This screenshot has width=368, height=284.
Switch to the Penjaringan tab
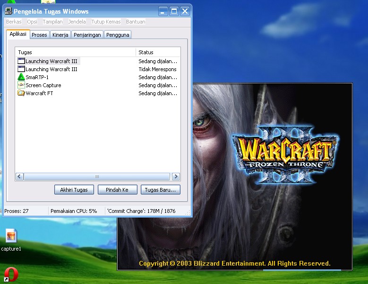click(x=87, y=35)
